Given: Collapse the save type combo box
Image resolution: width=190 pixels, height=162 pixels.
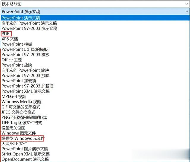Looking at the screenshot, I should [x=187, y=12].
